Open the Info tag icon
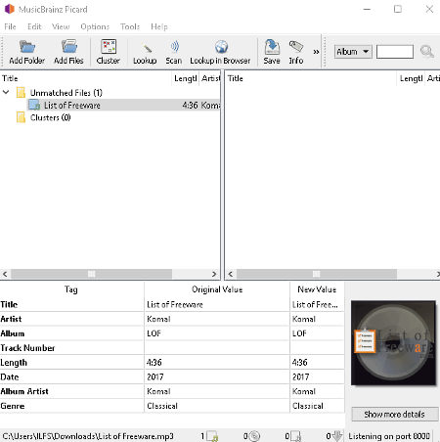The height and width of the screenshot is (442, 440). 296,47
